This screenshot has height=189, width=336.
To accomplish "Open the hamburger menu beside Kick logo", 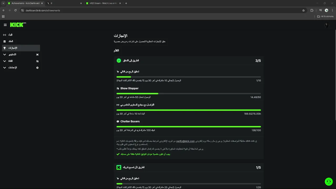I will [x=5, y=25].
